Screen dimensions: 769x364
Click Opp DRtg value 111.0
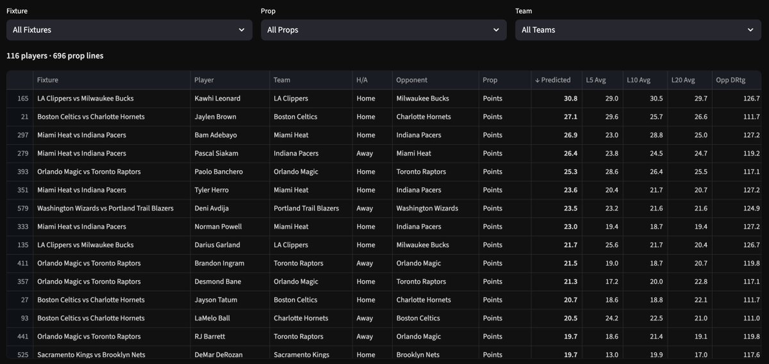coord(738,318)
